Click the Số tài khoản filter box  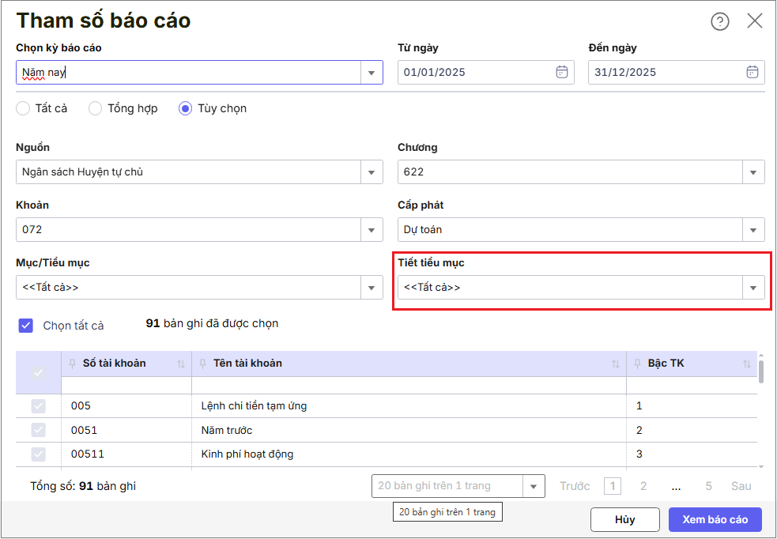pyautogui.click(x=126, y=386)
